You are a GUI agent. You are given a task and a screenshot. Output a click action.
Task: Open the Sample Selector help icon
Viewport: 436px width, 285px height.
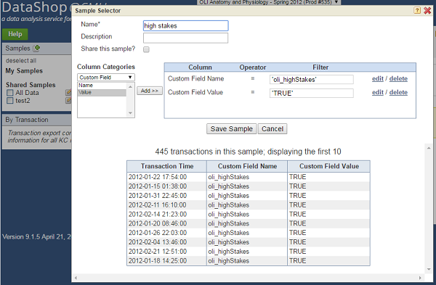tap(417, 11)
